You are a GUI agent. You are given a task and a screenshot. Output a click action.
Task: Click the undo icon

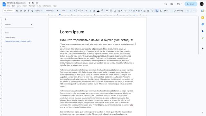[x=17, y=11]
